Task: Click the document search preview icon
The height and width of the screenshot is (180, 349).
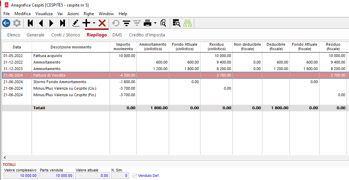Action: pyautogui.click(x=163, y=23)
